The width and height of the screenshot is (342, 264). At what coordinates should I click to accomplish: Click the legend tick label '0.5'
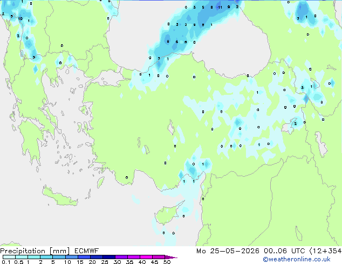point(18,262)
